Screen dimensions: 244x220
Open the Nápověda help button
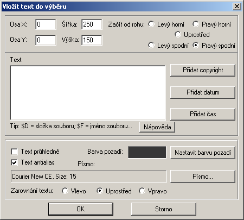(157, 127)
